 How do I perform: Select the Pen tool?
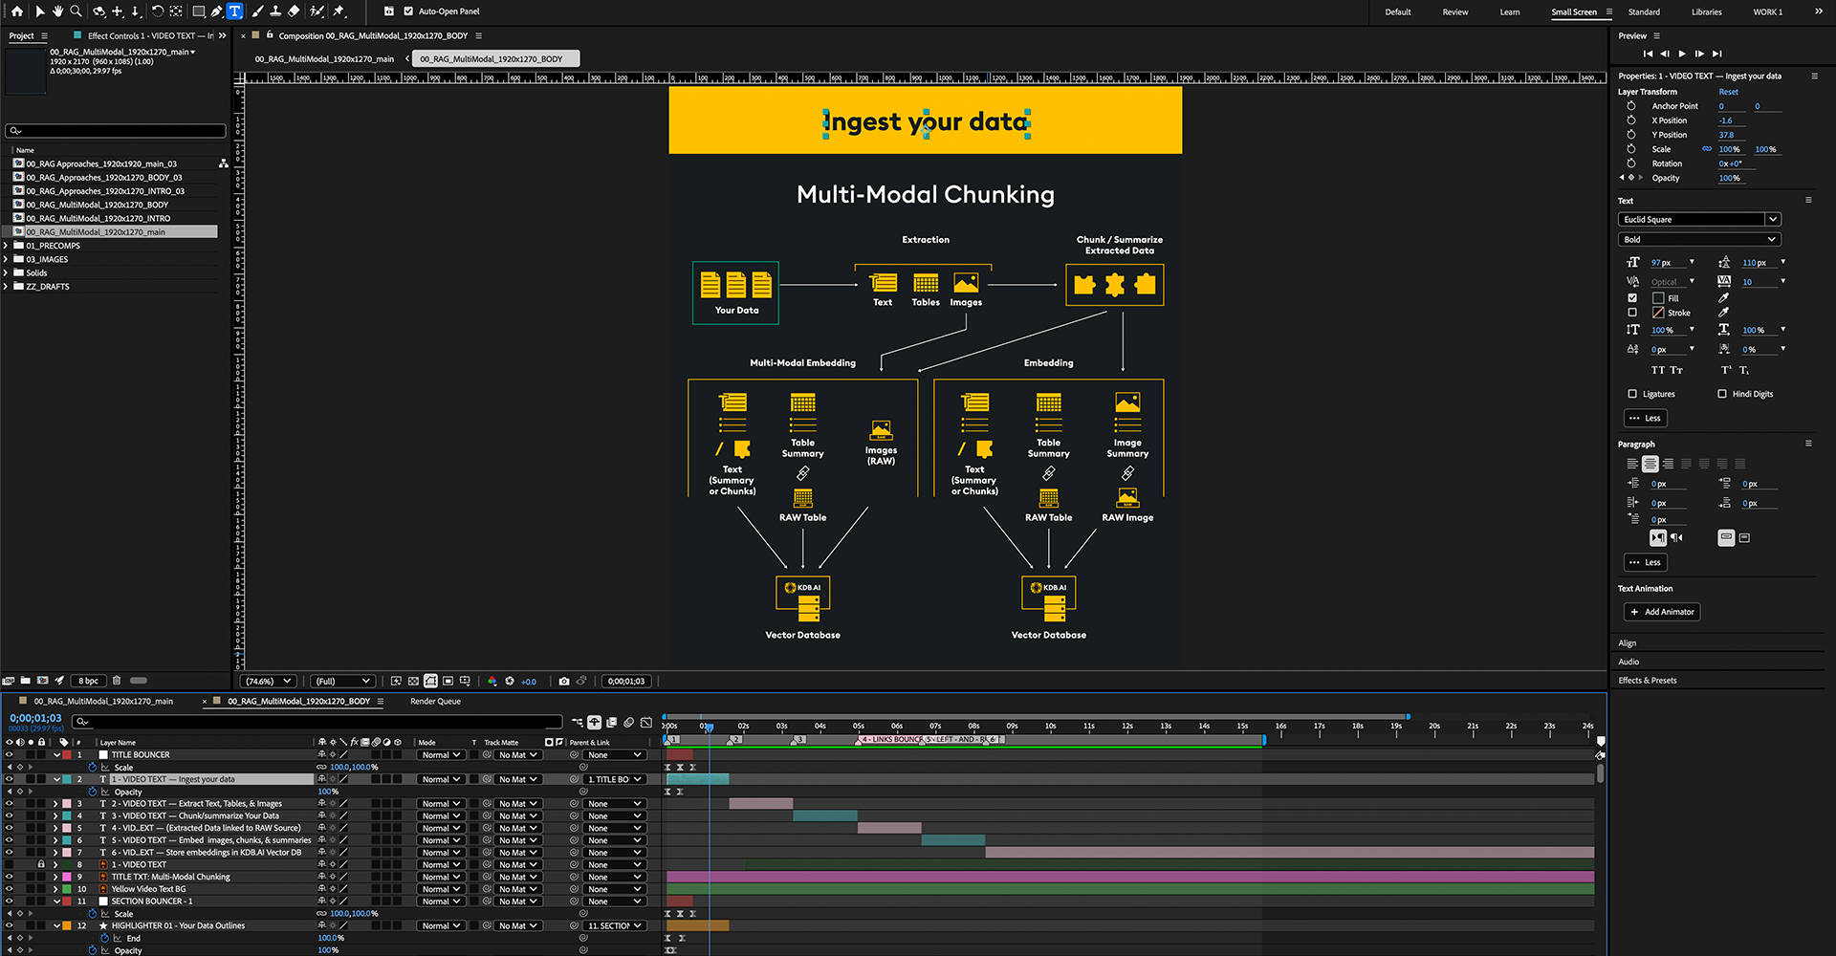(x=217, y=11)
